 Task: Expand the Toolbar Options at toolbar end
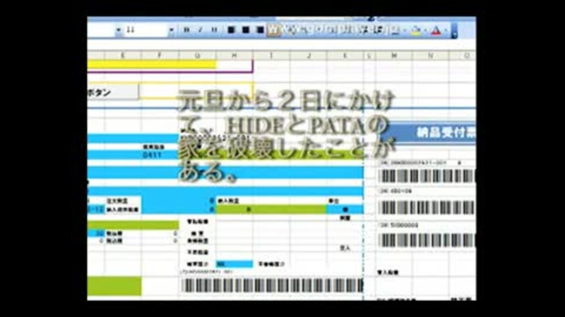pyautogui.click(x=454, y=31)
